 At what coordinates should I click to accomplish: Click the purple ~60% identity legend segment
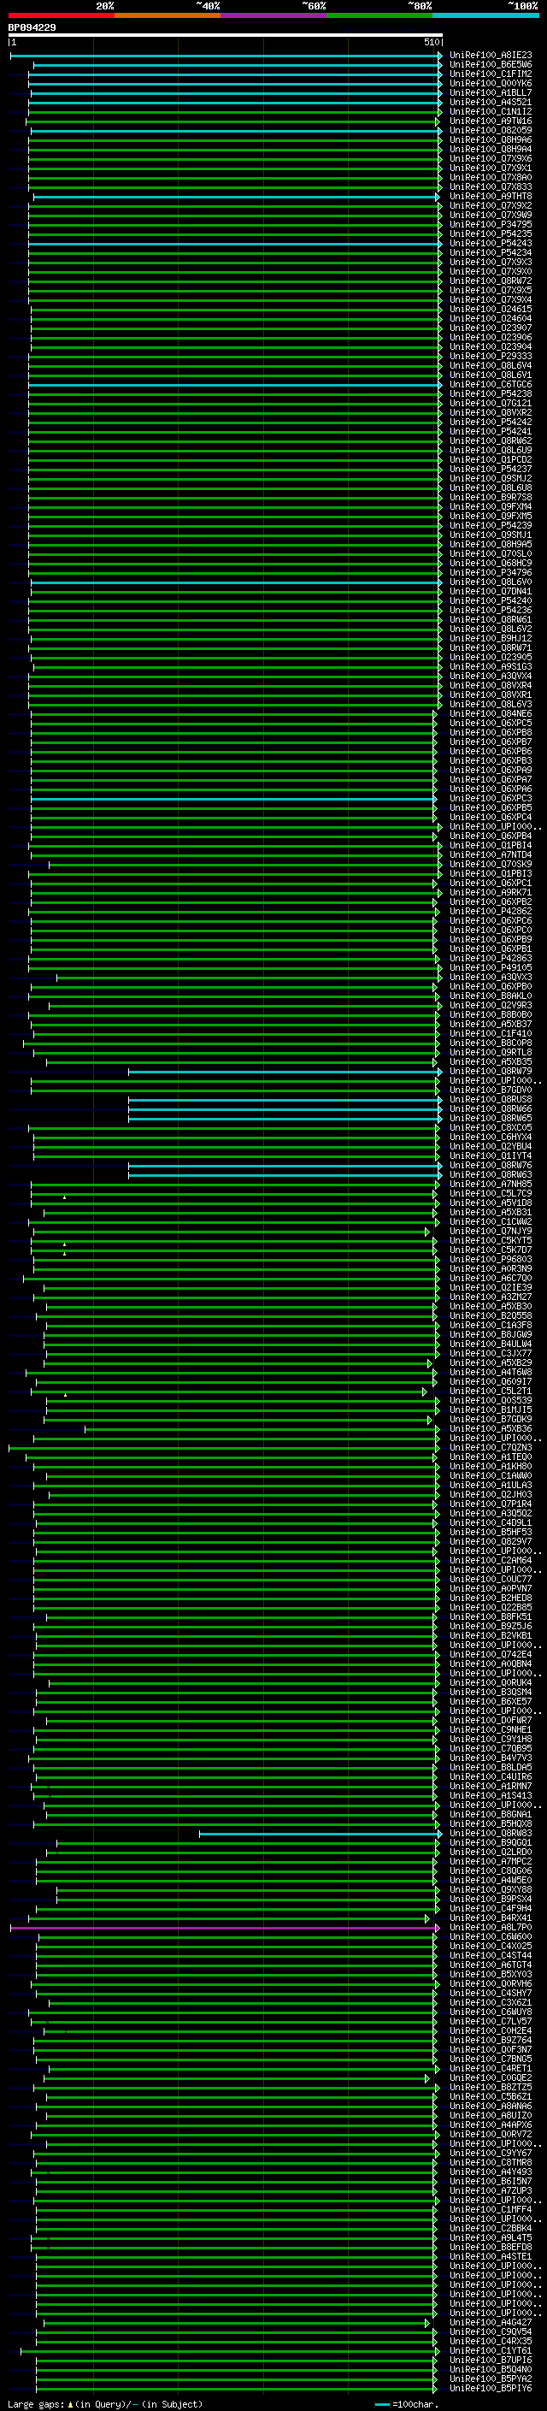coord(273,15)
